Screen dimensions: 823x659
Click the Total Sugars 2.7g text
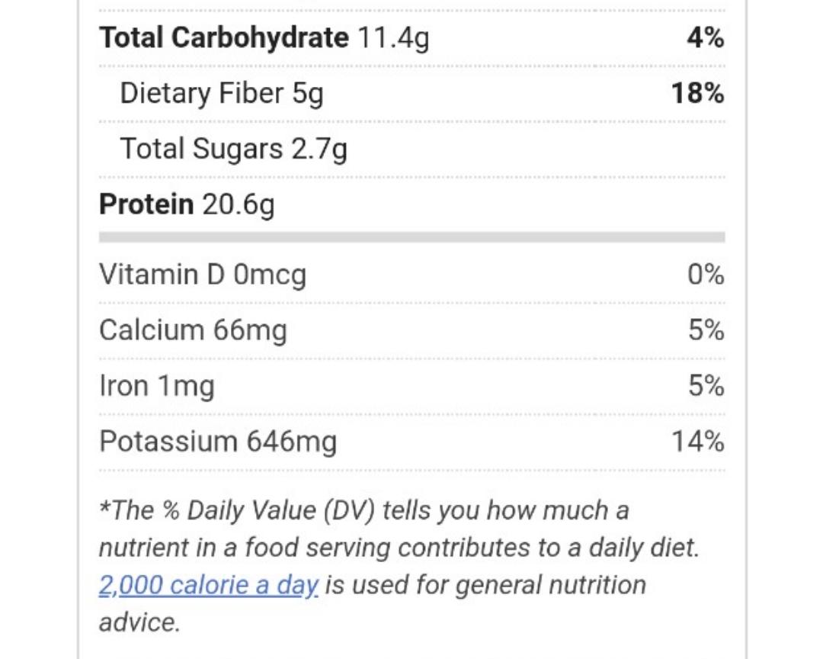[x=233, y=149]
